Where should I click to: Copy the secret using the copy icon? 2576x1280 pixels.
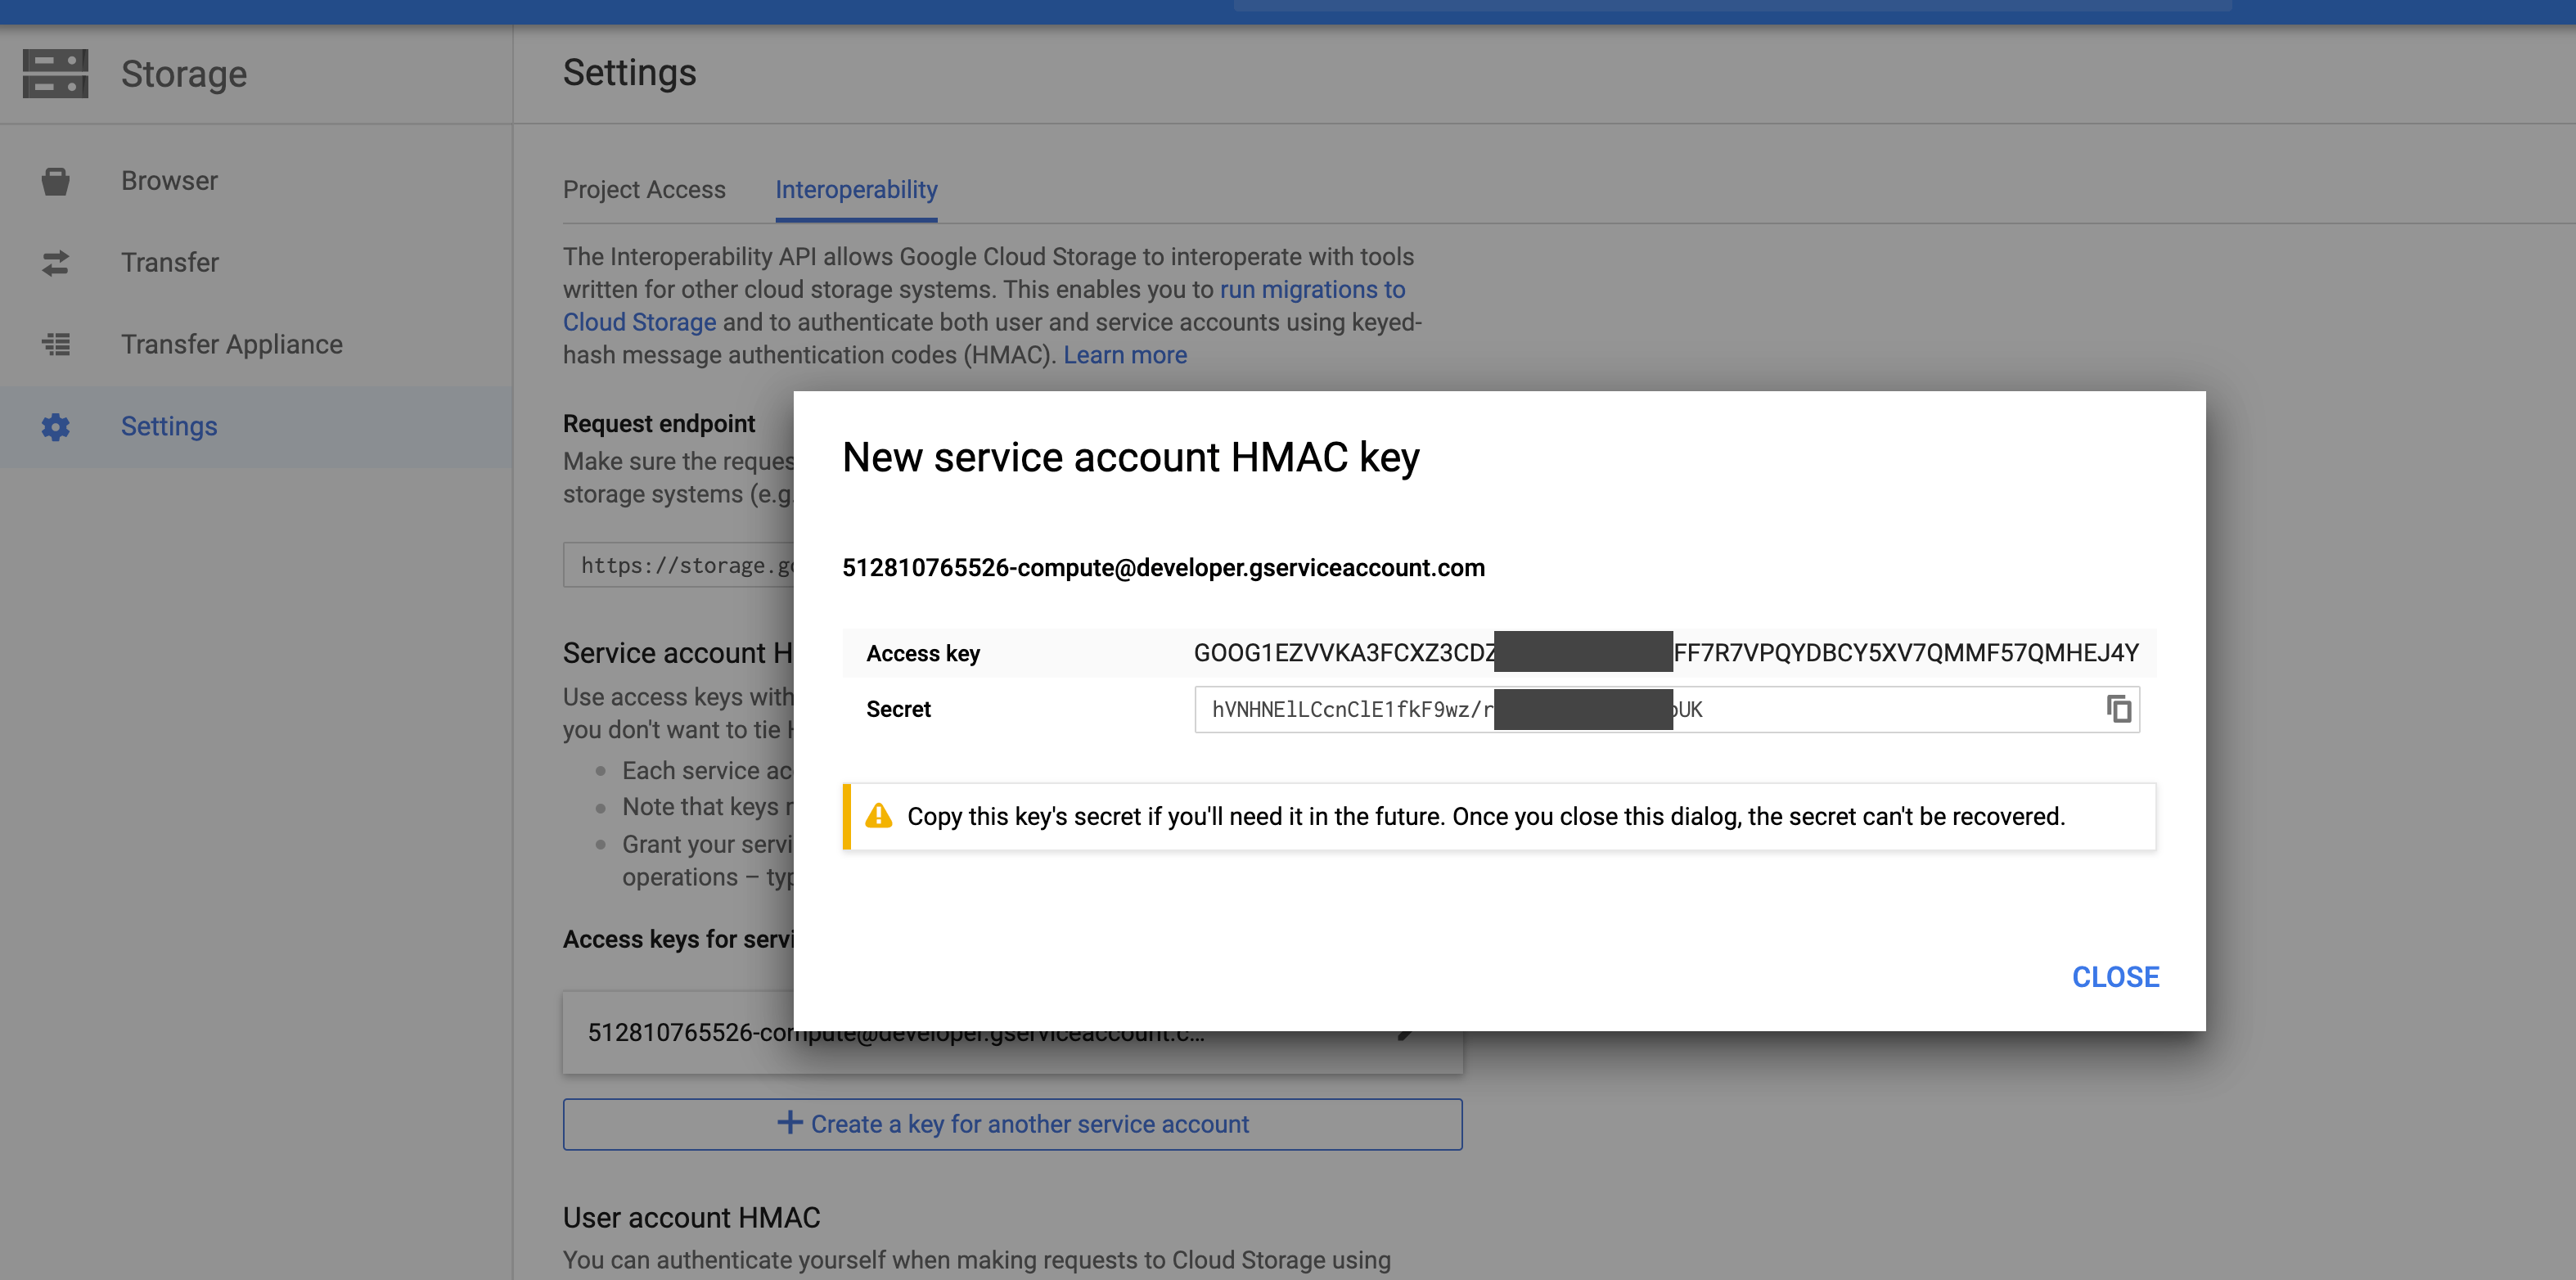(x=2119, y=709)
